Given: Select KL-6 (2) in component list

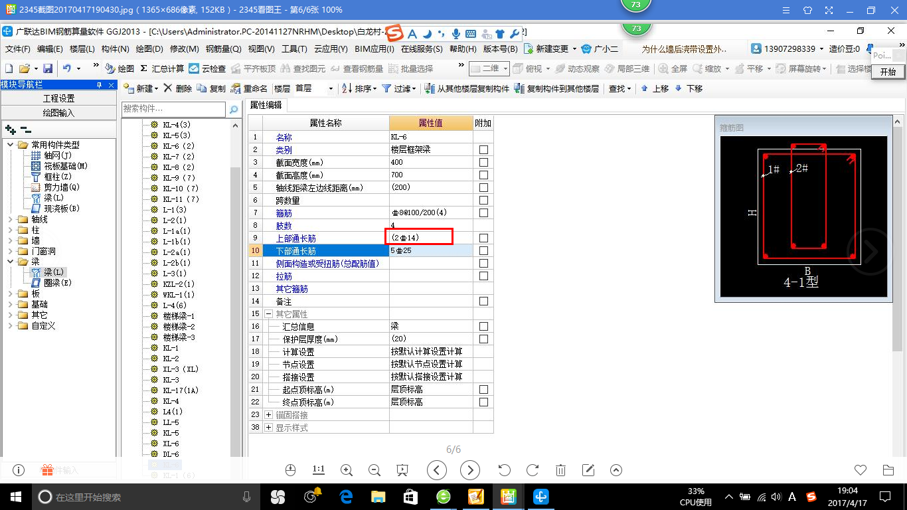Looking at the screenshot, I should 179,146.
